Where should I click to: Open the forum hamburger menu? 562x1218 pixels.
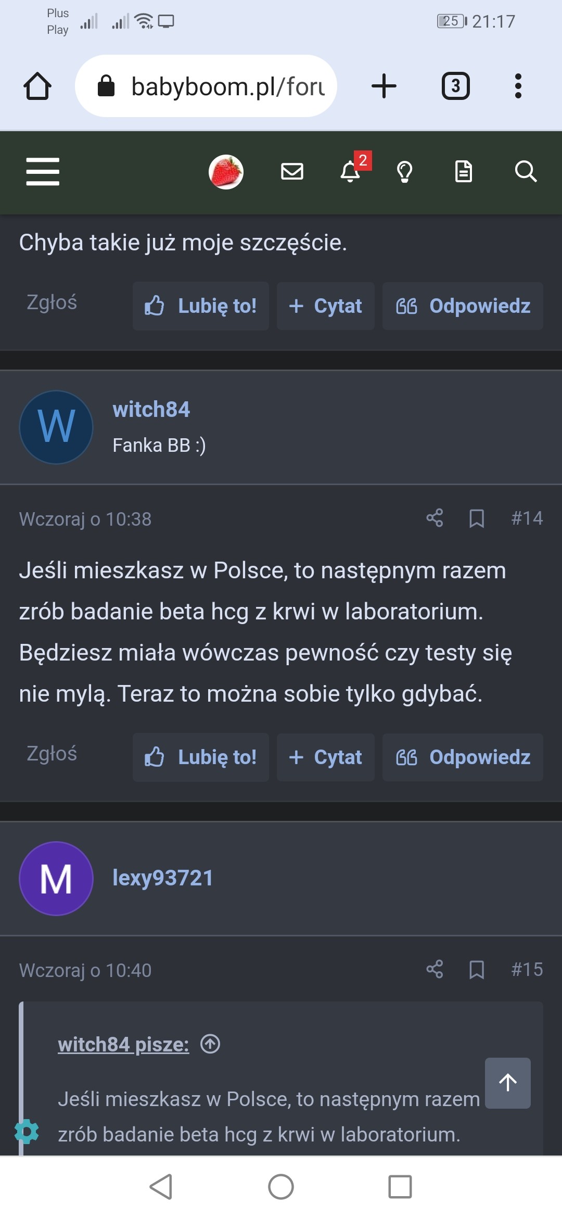click(43, 171)
